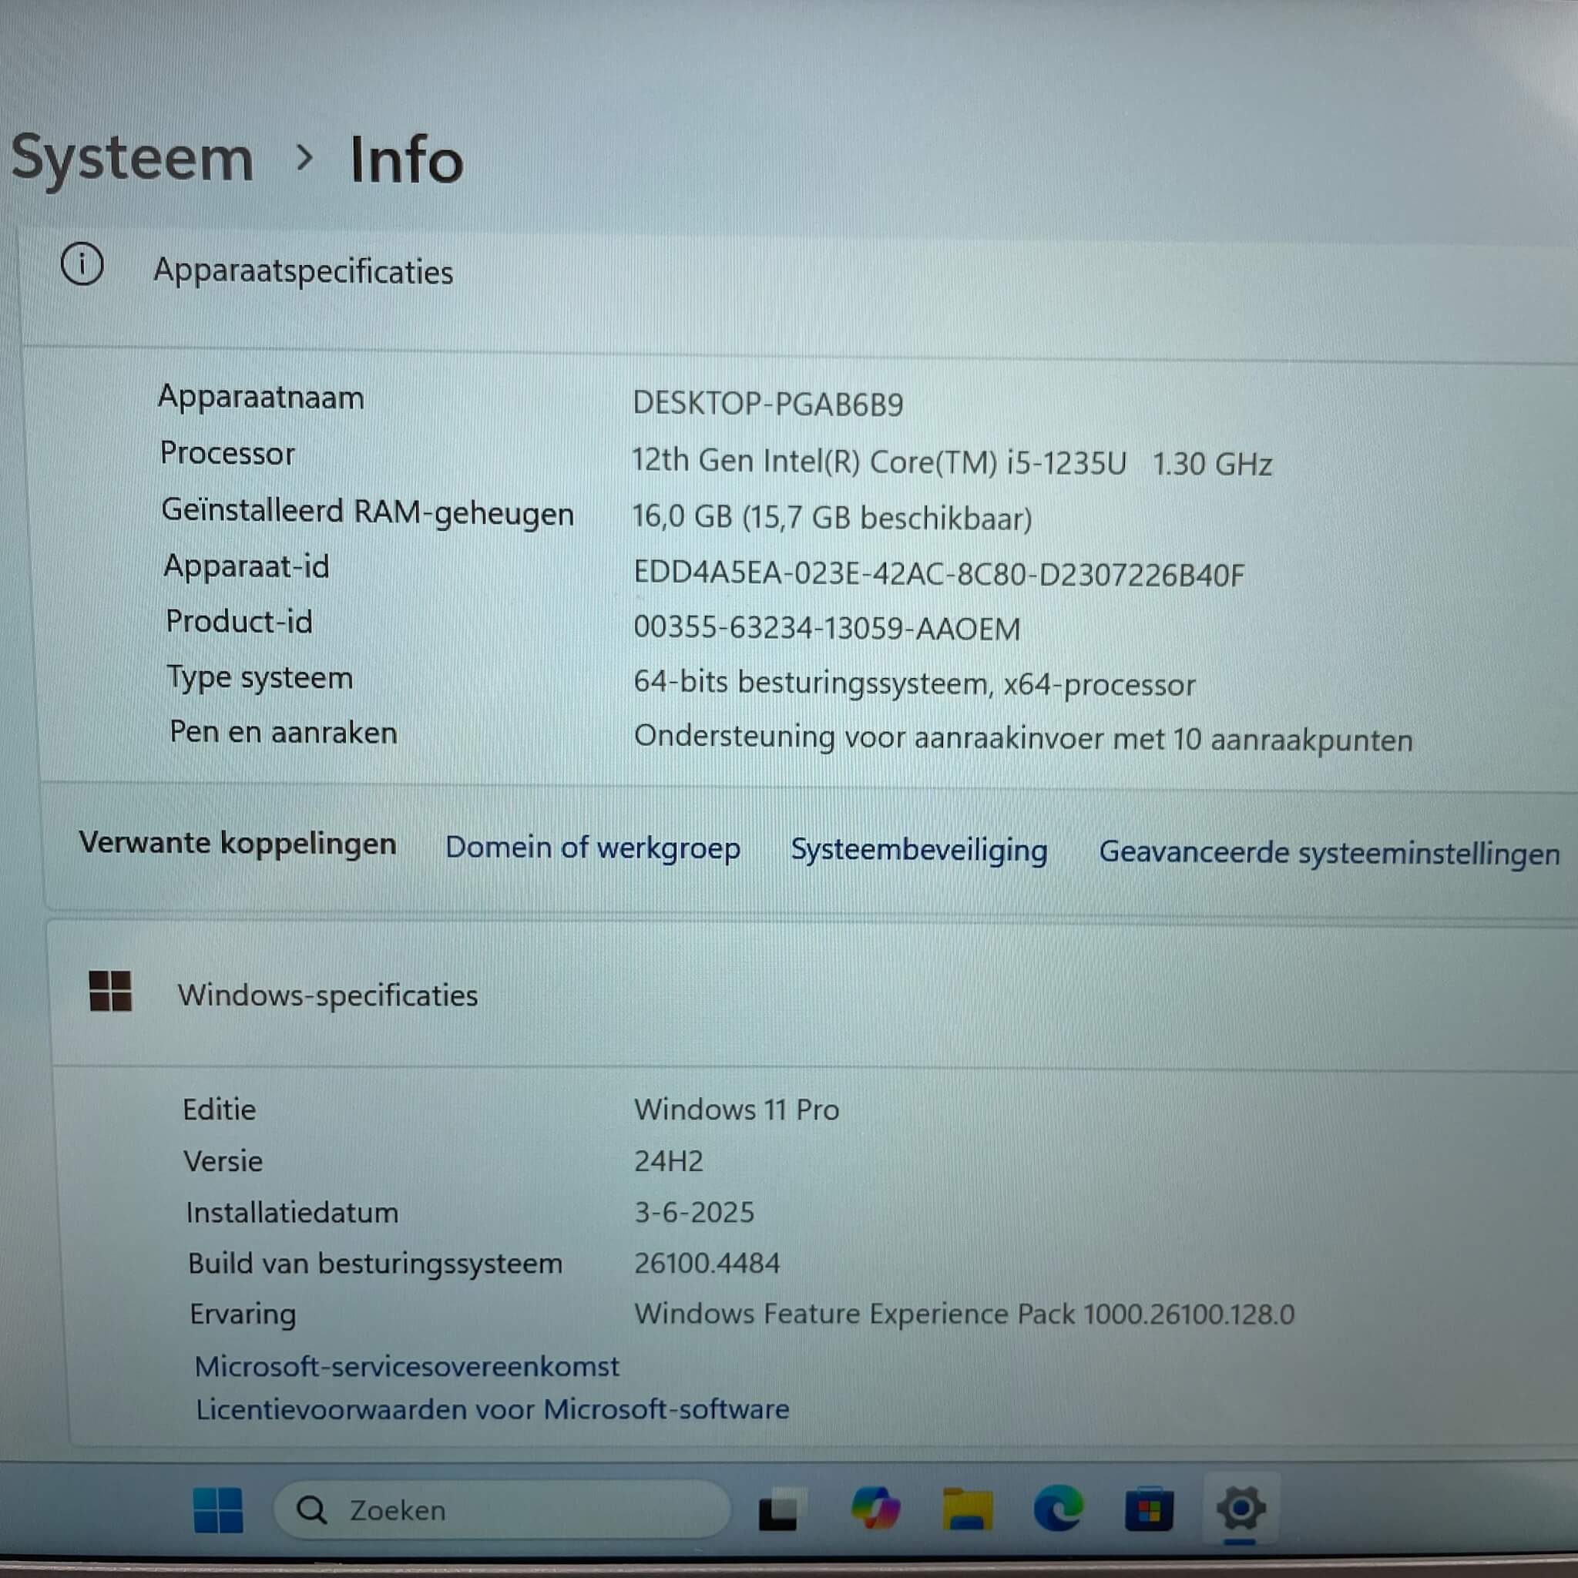Click the Processor label

tap(227, 453)
